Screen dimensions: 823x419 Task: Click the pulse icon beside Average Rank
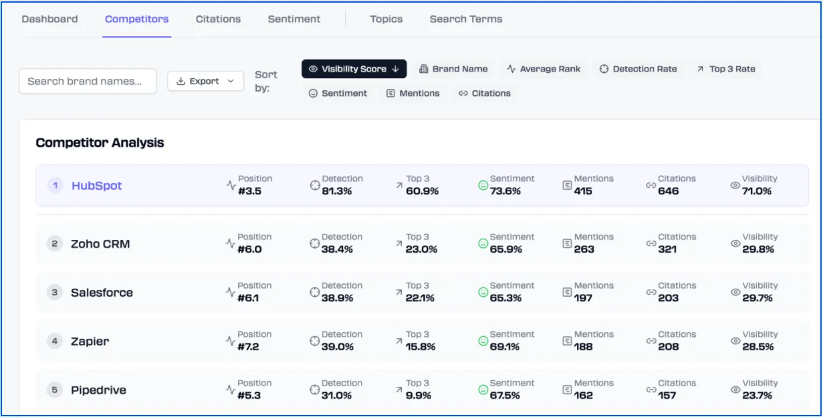click(511, 69)
